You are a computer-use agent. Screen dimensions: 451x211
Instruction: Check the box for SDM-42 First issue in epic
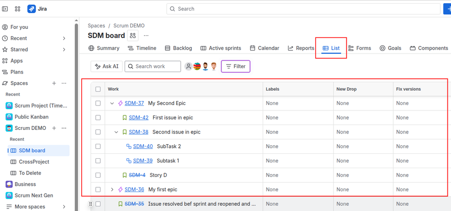[98, 117]
